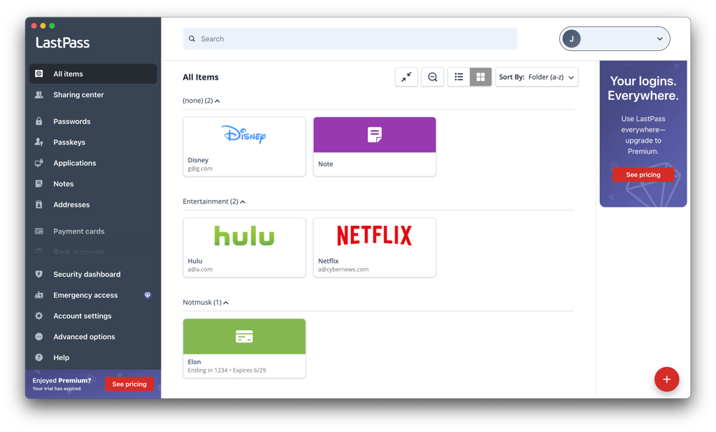Open the purple Note card

point(375,147)
